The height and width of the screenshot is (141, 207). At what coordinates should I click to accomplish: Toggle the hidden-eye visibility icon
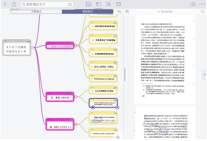coord(119,12)
